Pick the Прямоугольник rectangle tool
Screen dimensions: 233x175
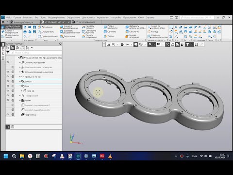click(48, 36)
